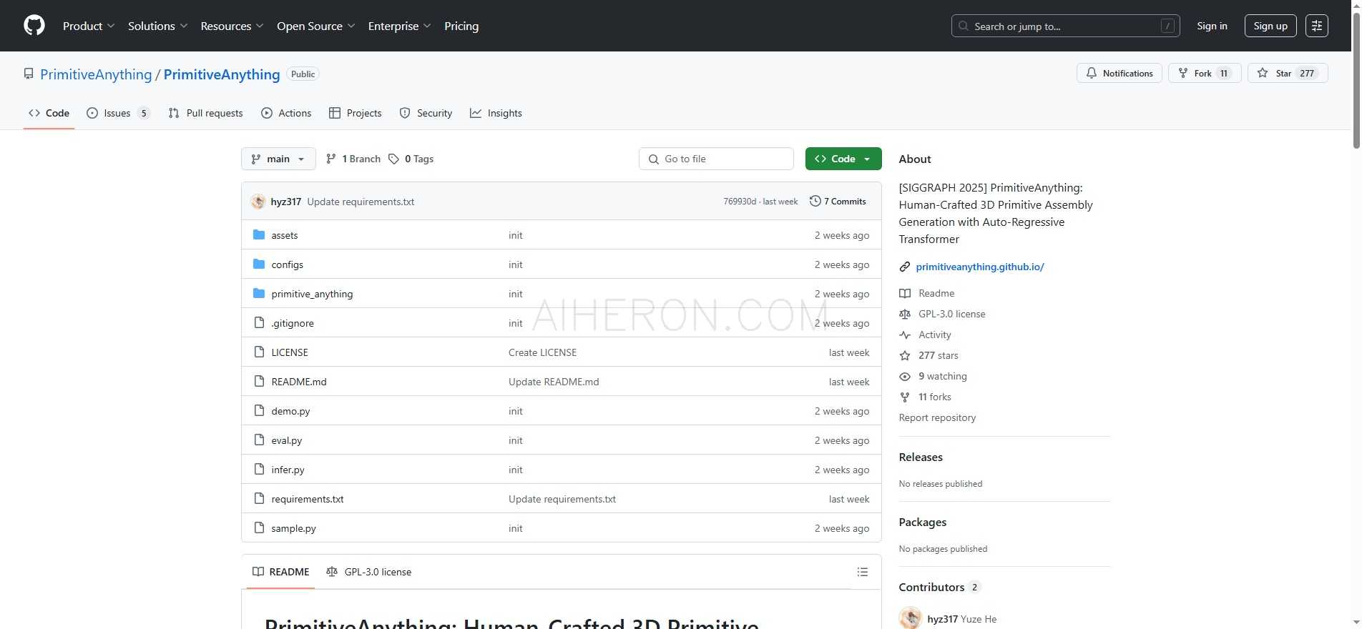This screenshot has height=629, width=1362.
Task: Click the file icon beside sample.py
Action: [259, 528]
